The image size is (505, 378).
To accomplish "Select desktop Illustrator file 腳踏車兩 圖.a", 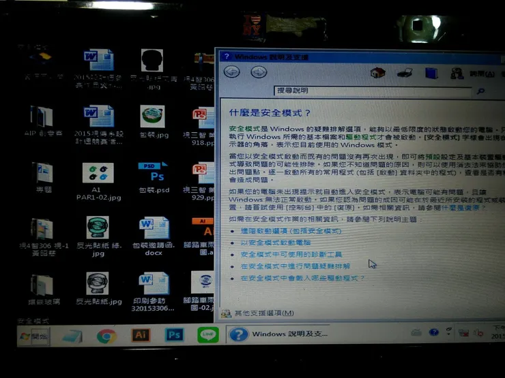I will [200, 236].
